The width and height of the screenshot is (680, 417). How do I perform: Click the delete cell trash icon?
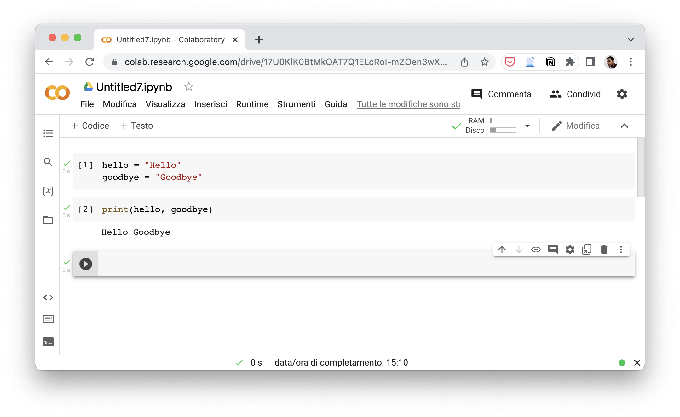tap(604, 250)
